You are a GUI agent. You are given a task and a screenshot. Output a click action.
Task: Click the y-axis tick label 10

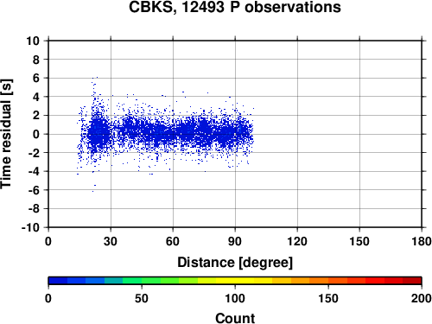click(x=33, y=41)
